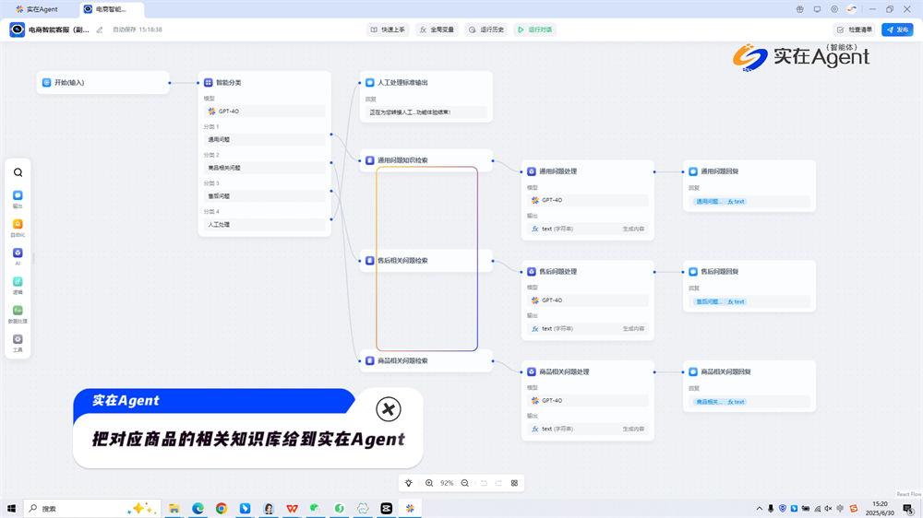The image size is (923, 518).
Task: Click the zoom in magnifier icon
Action: (x=429, y=483)
